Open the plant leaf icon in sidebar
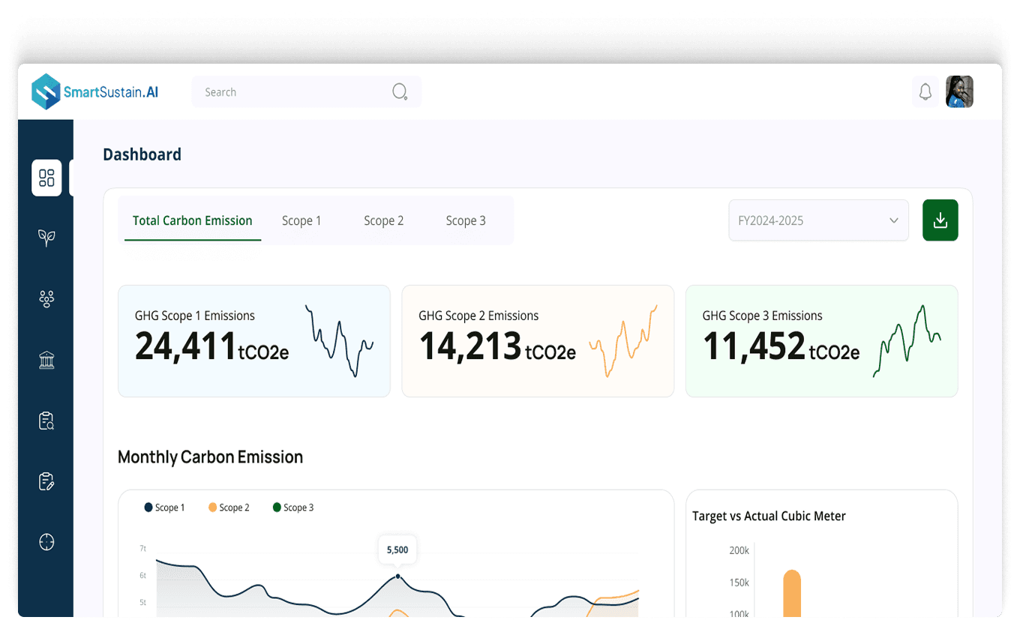The image size is (1020, 620). coord(46,238)
